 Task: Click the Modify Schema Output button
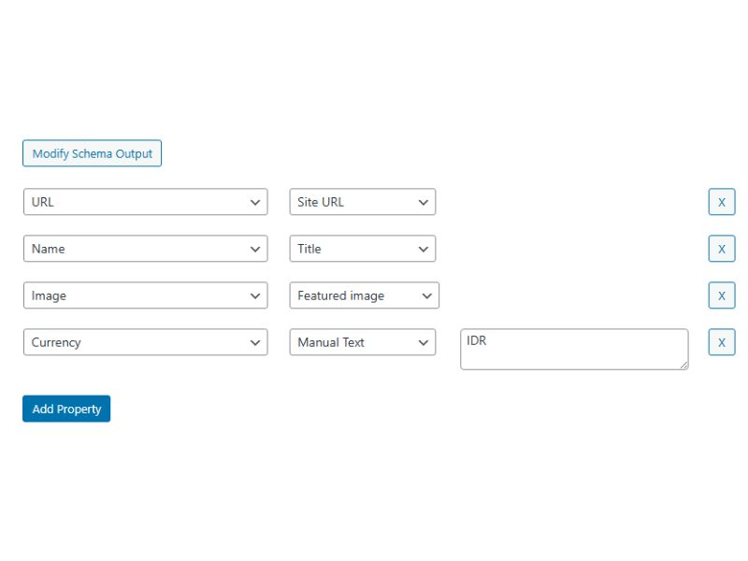point(92,153)
